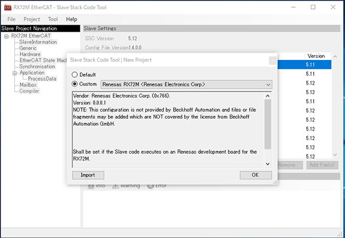Click the SSC app icon in title bar

[8, 7]
